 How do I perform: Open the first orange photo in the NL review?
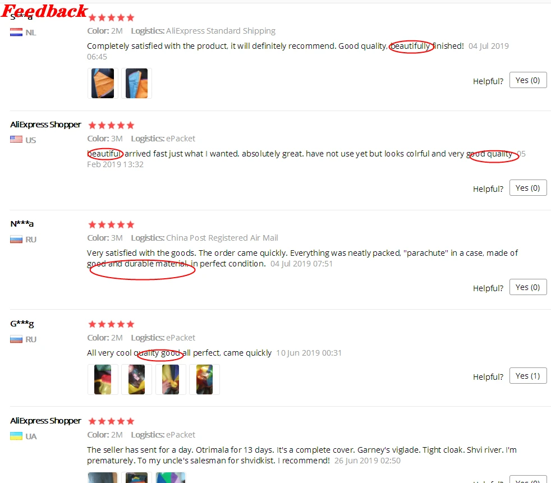click(103, 83)
